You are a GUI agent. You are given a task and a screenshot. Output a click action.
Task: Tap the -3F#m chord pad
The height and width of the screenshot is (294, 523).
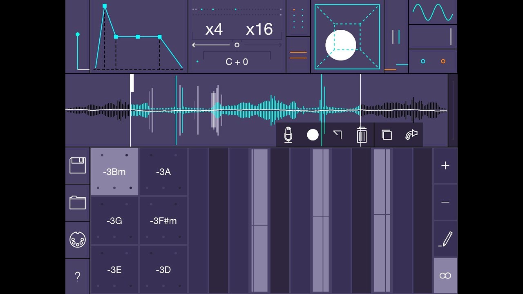(163, 220)
